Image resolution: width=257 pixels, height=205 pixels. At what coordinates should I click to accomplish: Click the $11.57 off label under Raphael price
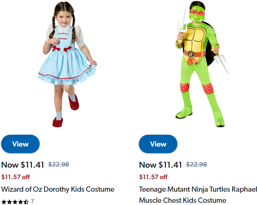coord(153,177)
